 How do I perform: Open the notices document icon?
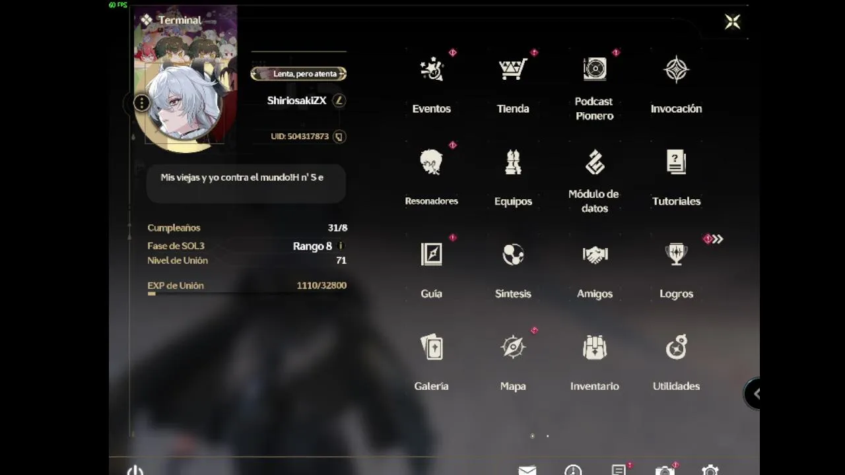(619, 470)
